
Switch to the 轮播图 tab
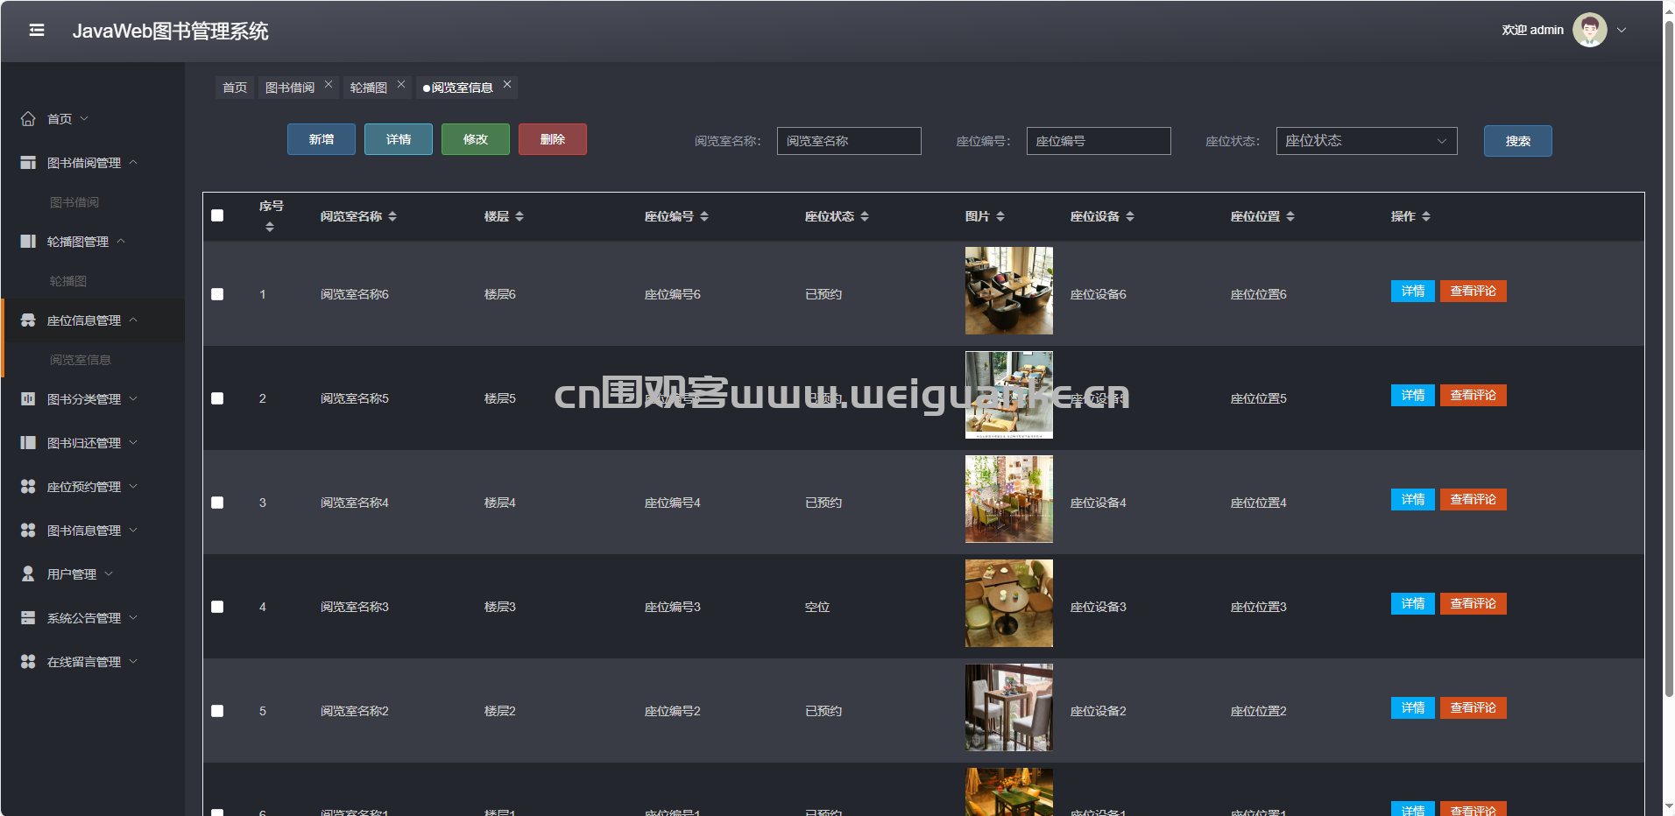(368, 88)
